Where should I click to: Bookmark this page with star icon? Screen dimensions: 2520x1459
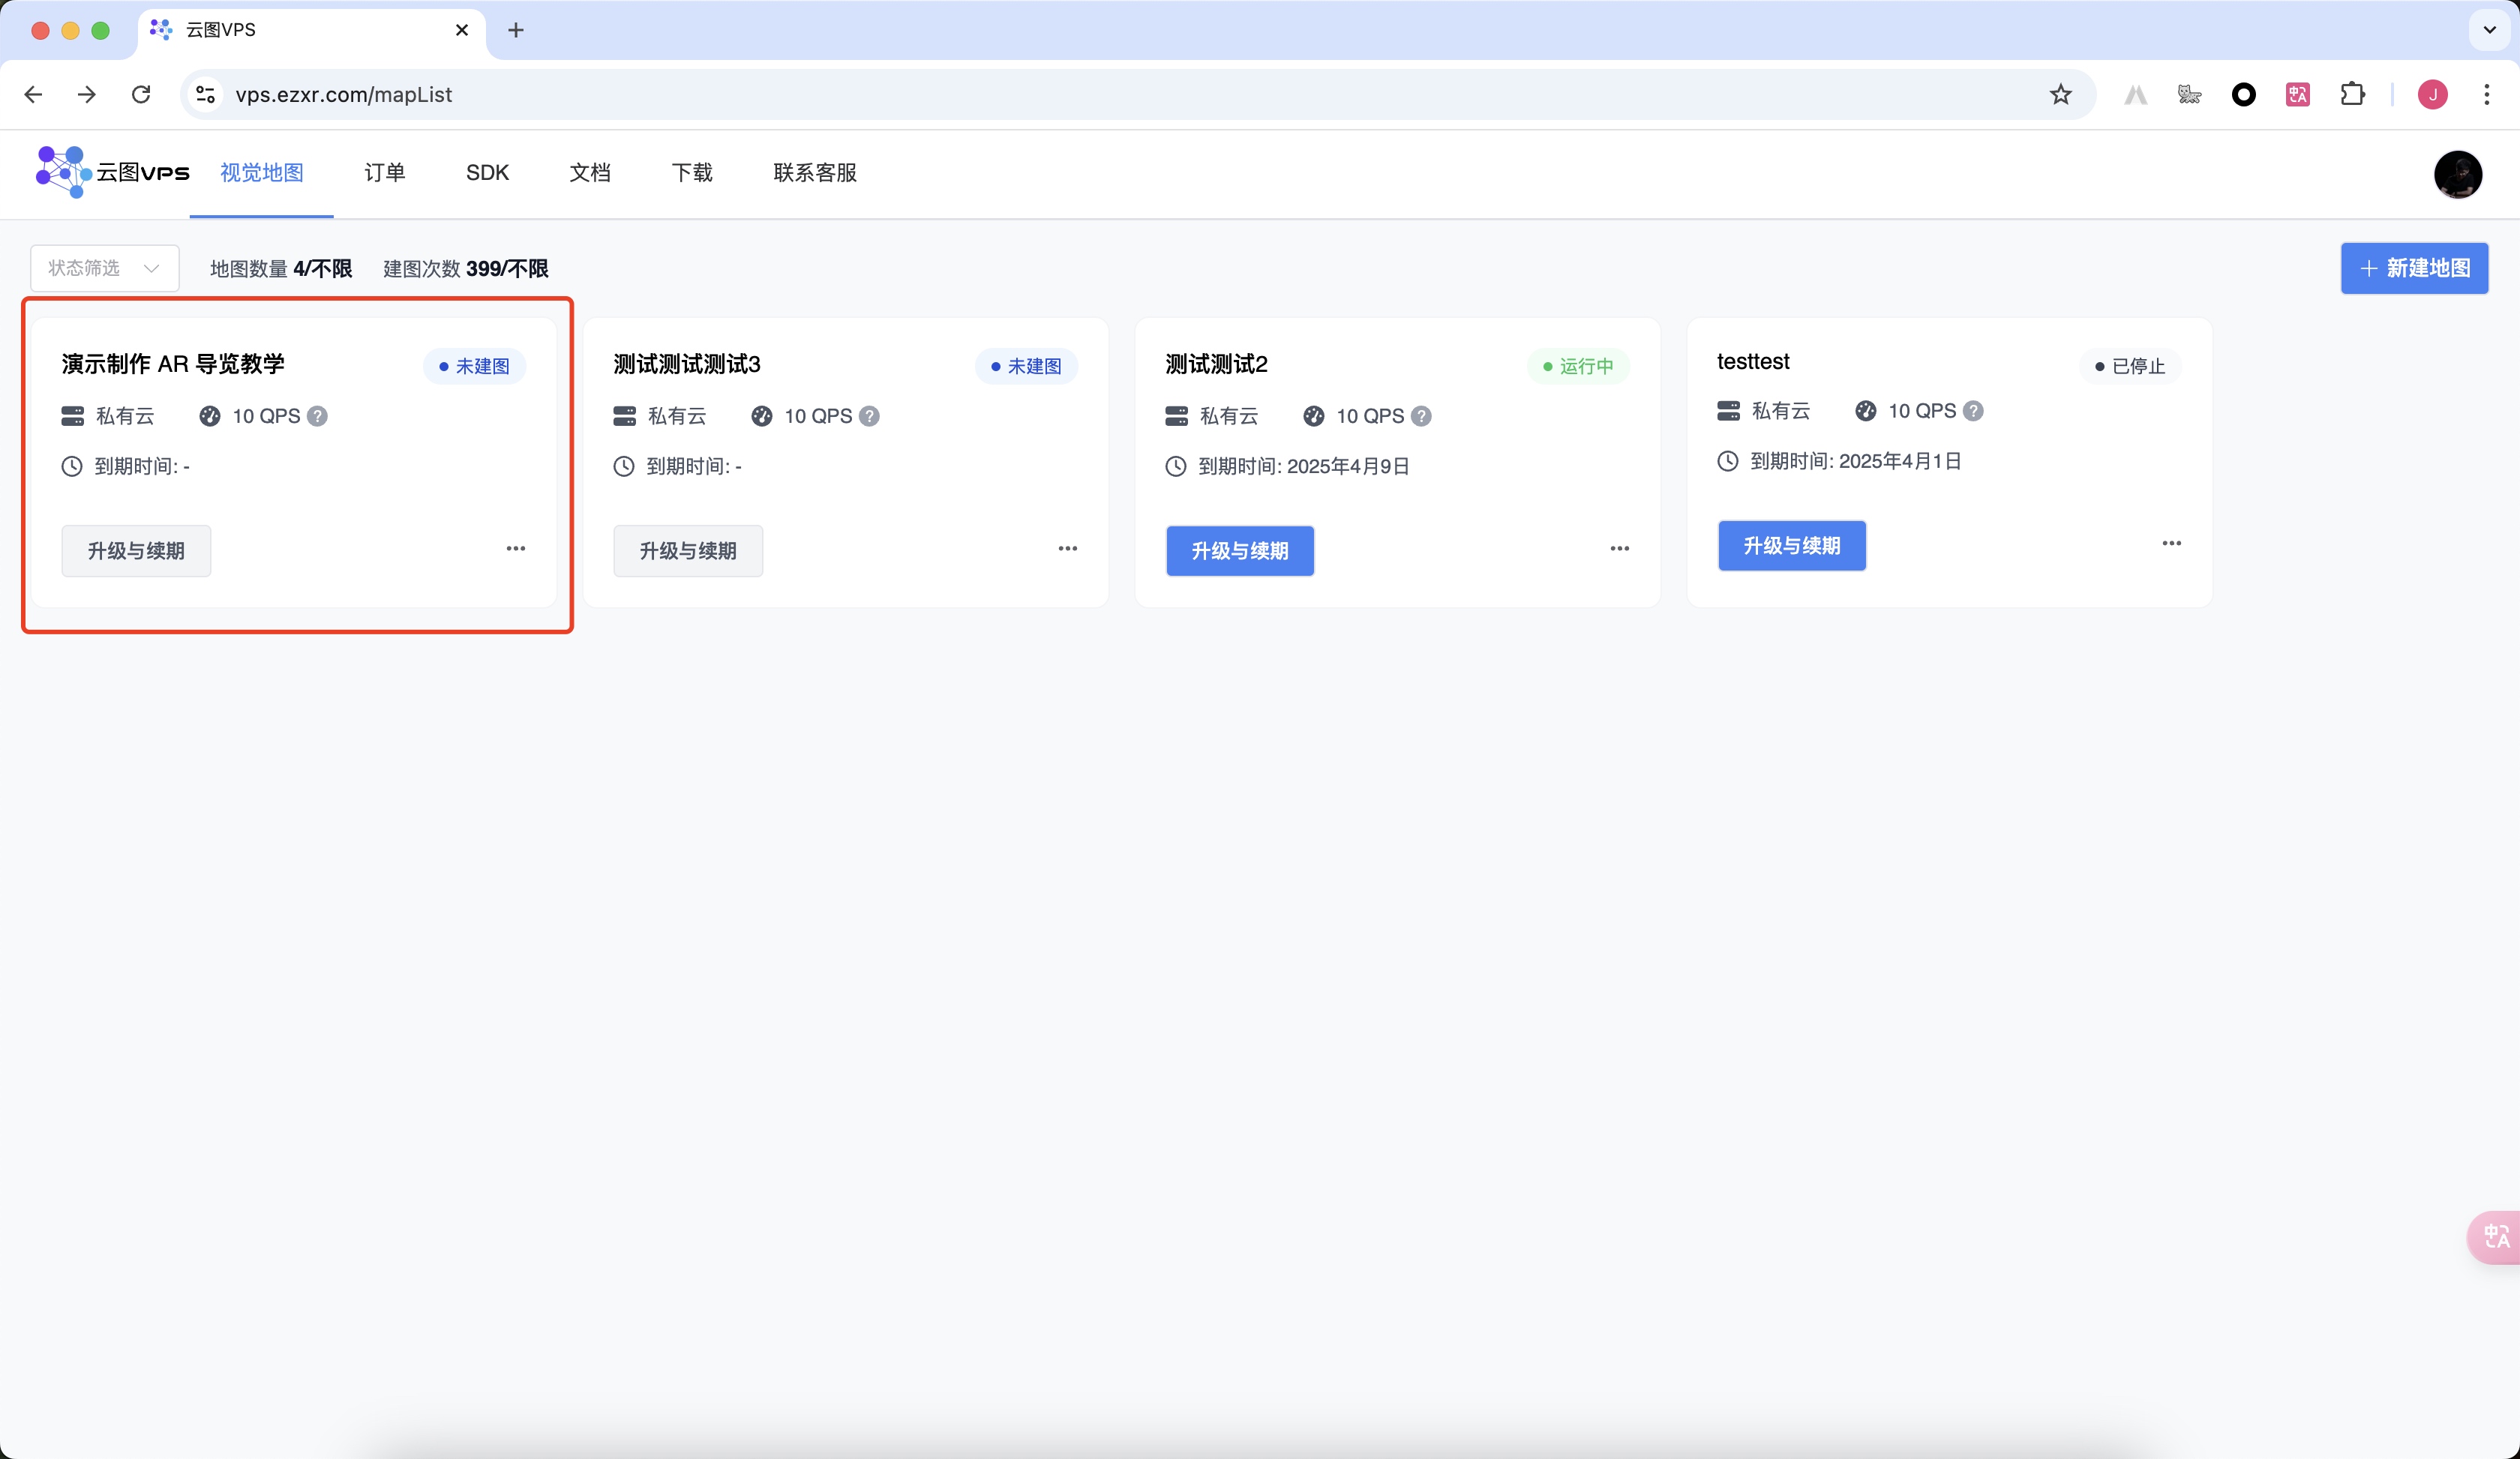tap(2060, 94)
